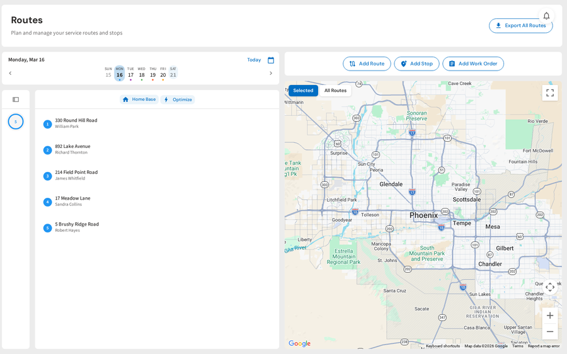Select Tuesday 17 in week strip
This screenshot has width=567, height=354.
click(x=130, y=73)
